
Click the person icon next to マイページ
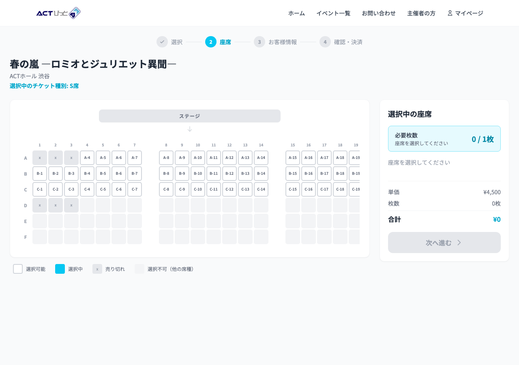tap(449, 13)
